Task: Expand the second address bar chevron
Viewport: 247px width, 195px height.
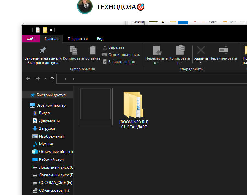Action: point(74,79)
